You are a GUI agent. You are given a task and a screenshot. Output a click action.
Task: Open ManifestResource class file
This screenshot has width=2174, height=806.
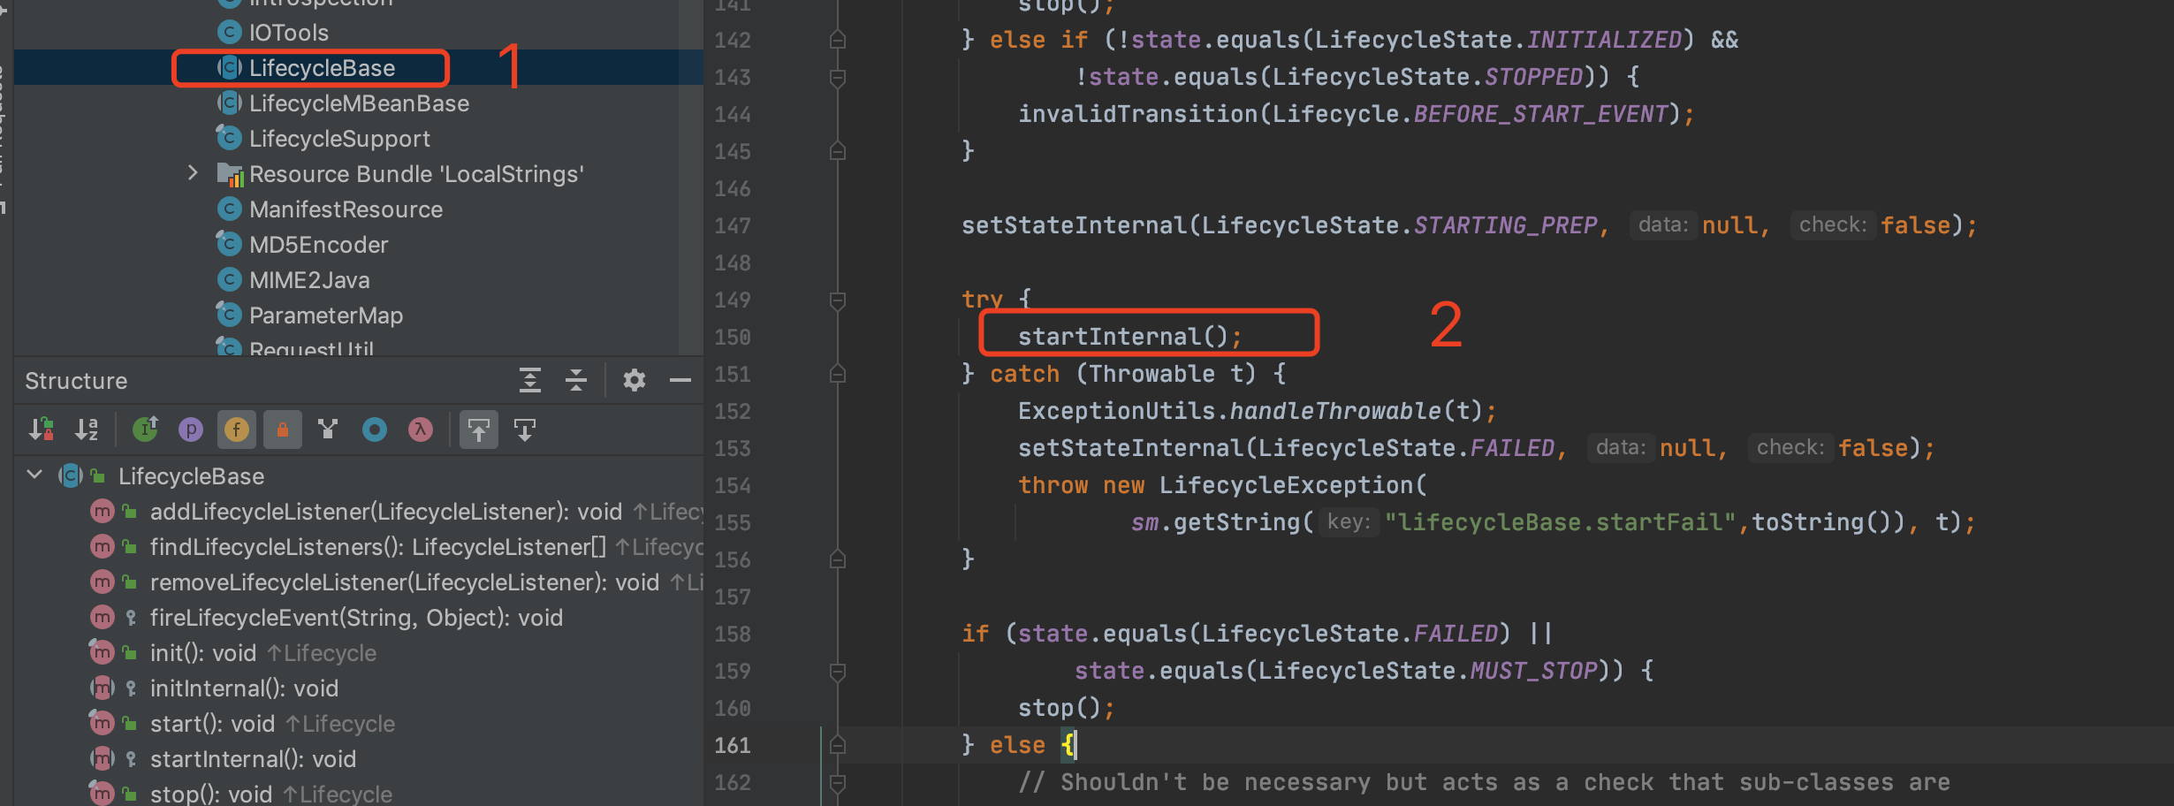pyautogui.click(x=346, y=209)
